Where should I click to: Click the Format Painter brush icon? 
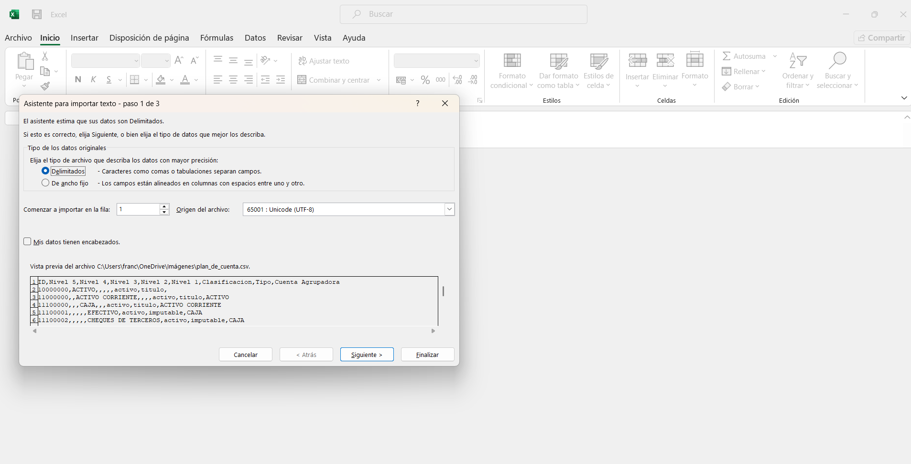click(45, 86)
